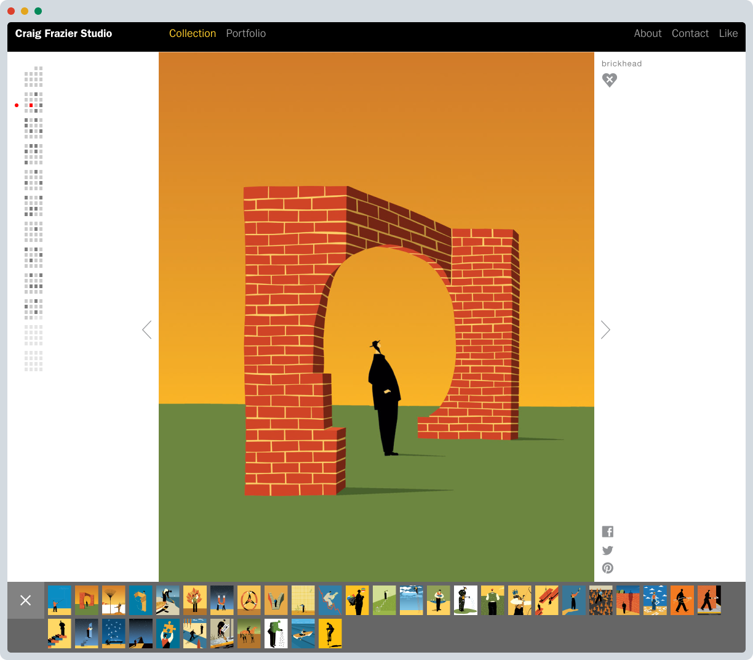Share the artwork on Facebook
753x660 pixels.
[x=608, y=532]
